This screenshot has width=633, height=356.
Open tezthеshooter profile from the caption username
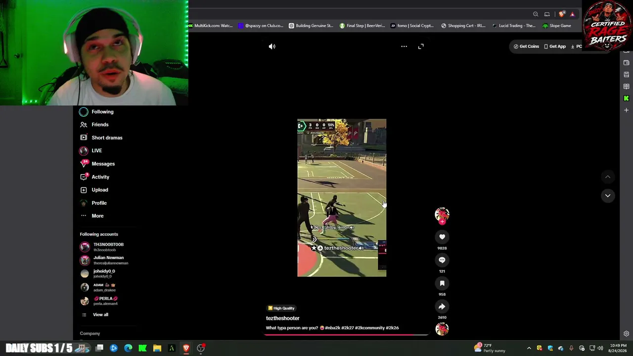coord(283,318)
